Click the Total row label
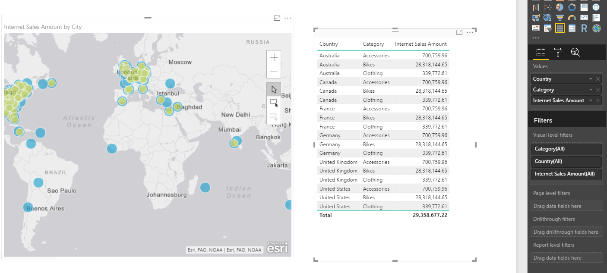Image resolution: width=607 pixels, height=273 pixels. (x=326, y=215)
